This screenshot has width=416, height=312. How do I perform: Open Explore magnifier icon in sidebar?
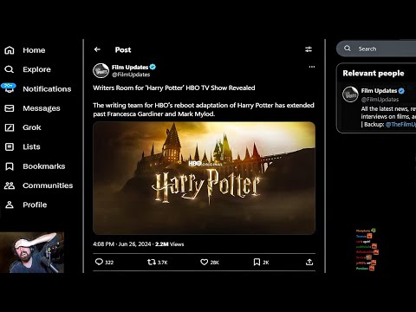pyautogui.click(x=10, y=69)
